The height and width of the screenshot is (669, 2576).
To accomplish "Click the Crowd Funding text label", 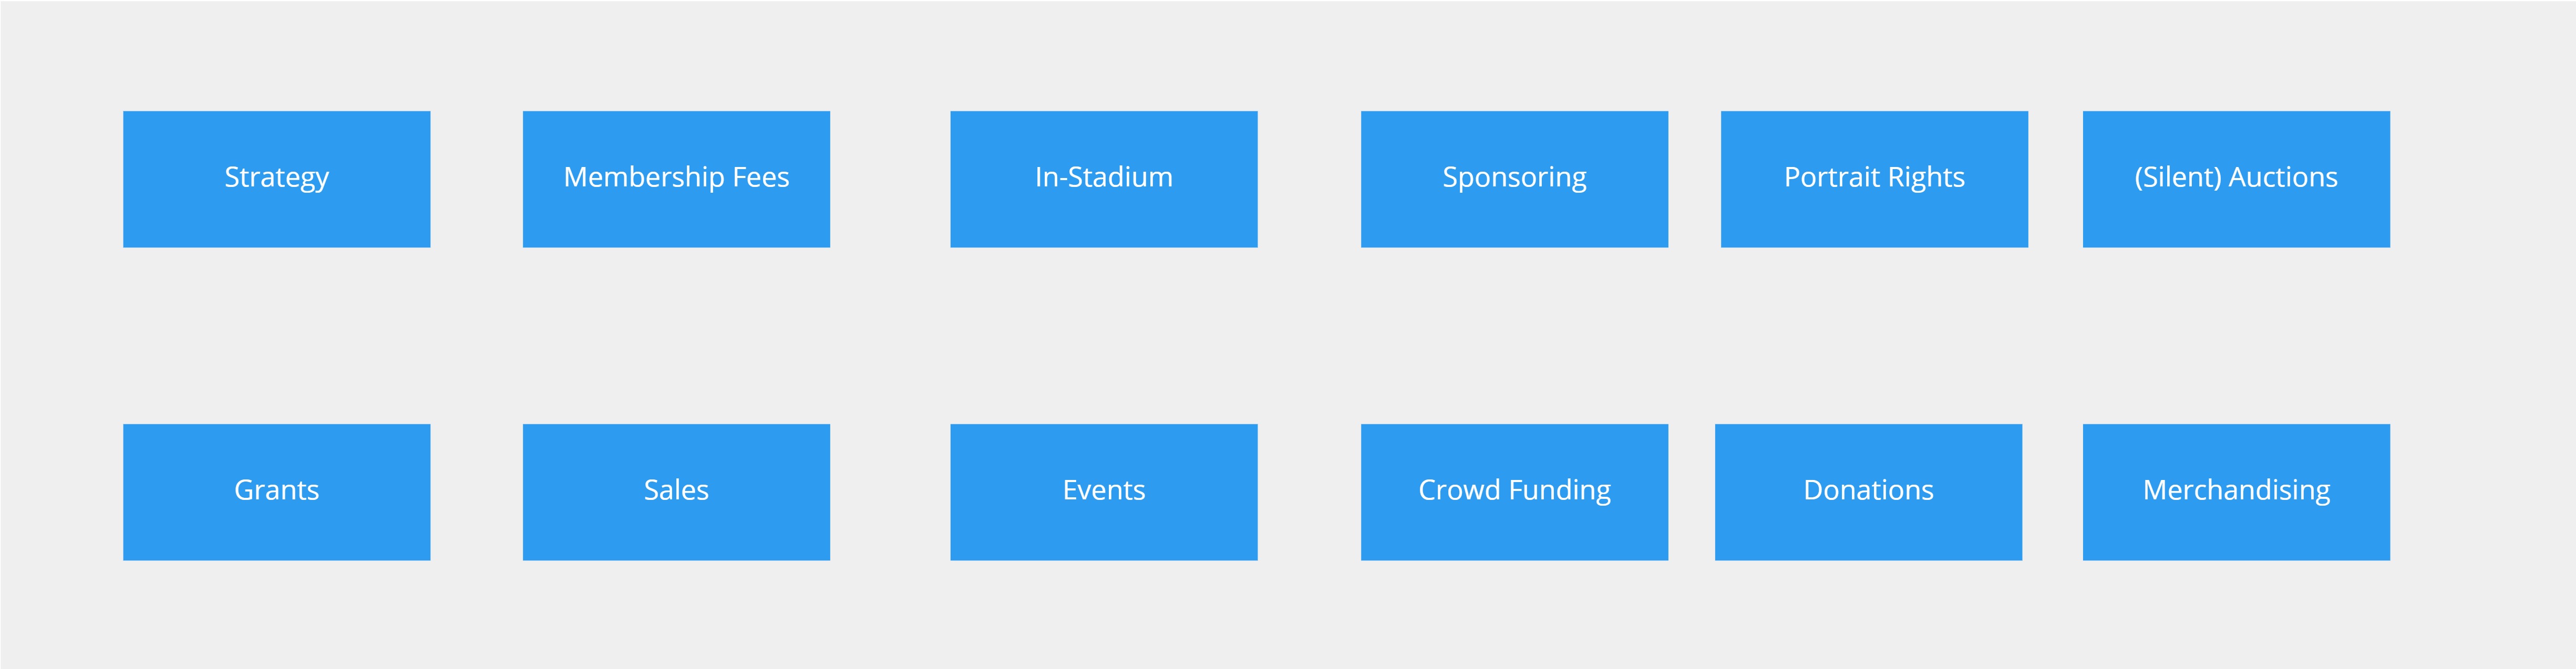I will (1514, 491).
